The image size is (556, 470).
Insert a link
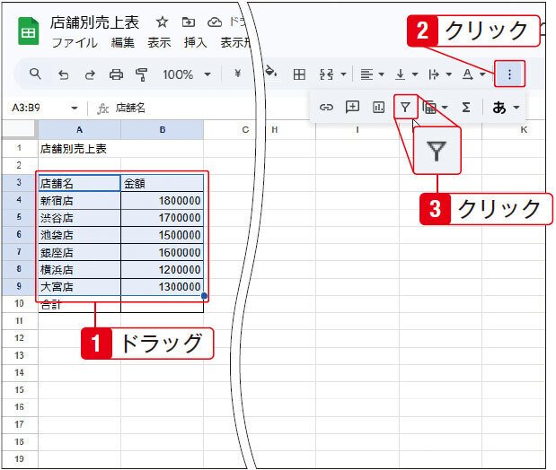point(326,107)
